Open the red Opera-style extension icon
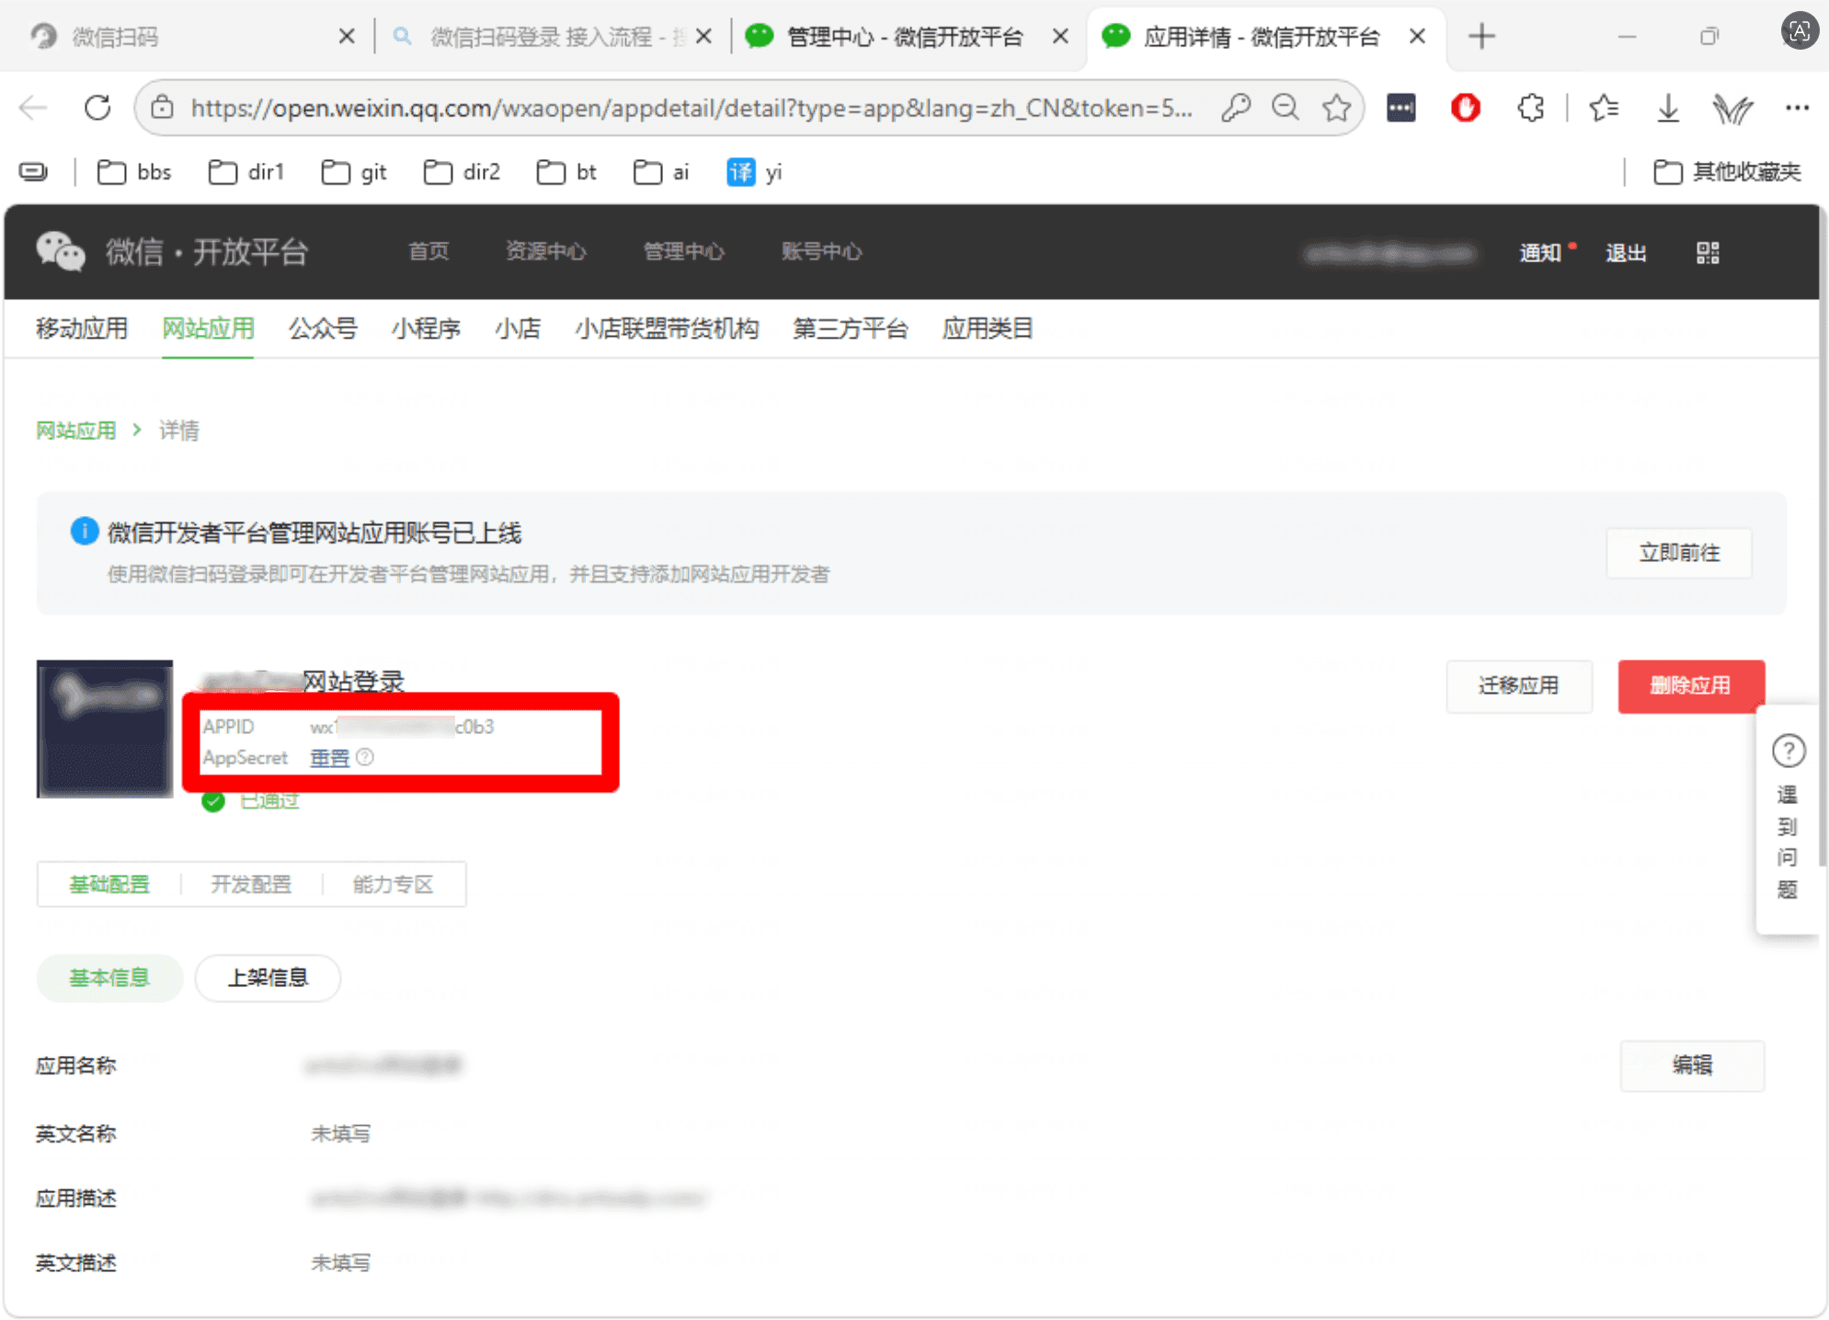Image resolution: width=1829 pixels, height=1320 pixels. click(x=1465, y=108)
